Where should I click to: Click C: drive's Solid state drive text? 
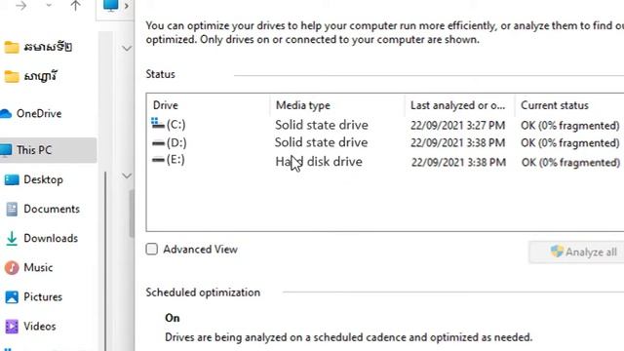pos(322,125)
